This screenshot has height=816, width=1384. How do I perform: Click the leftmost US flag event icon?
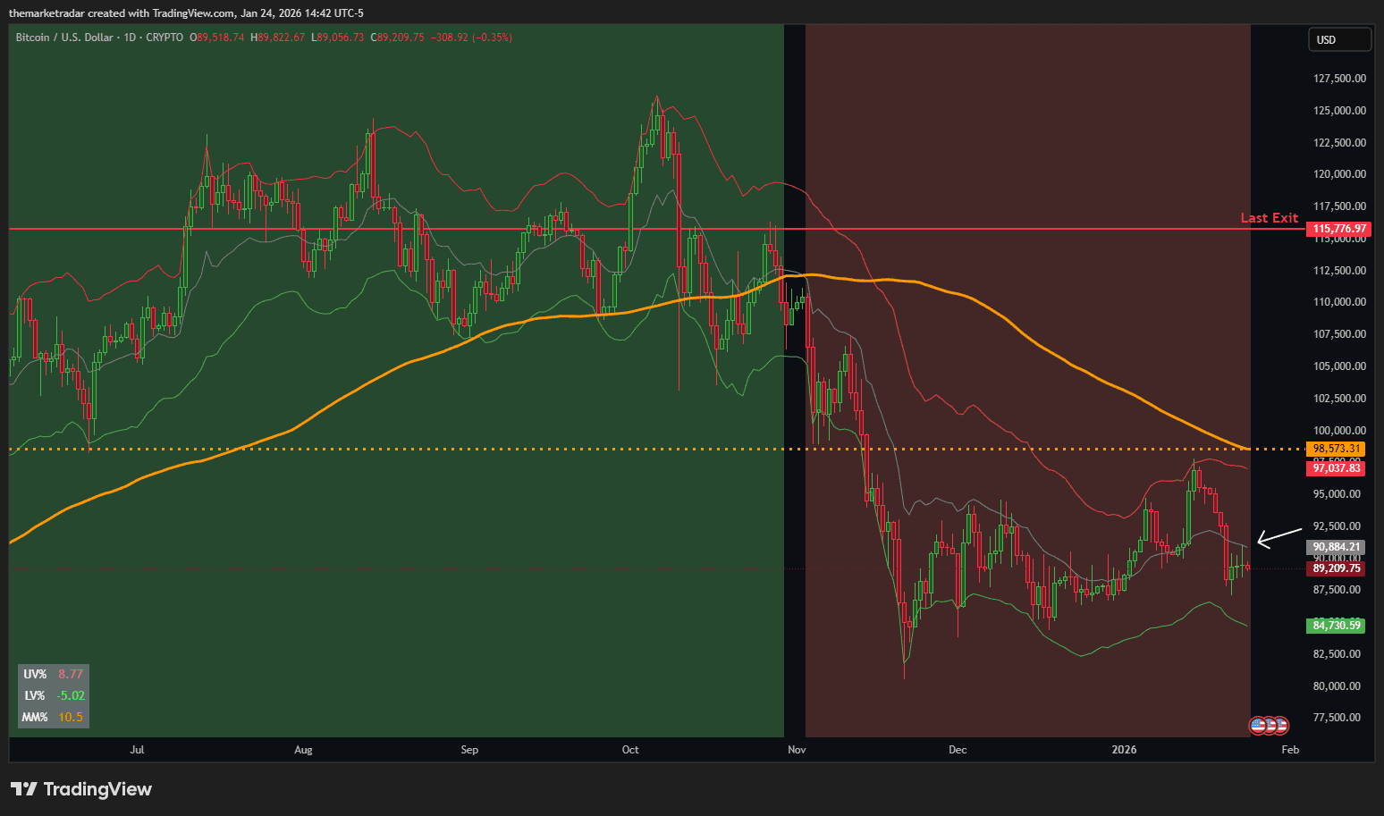(x=1258, y=725)
